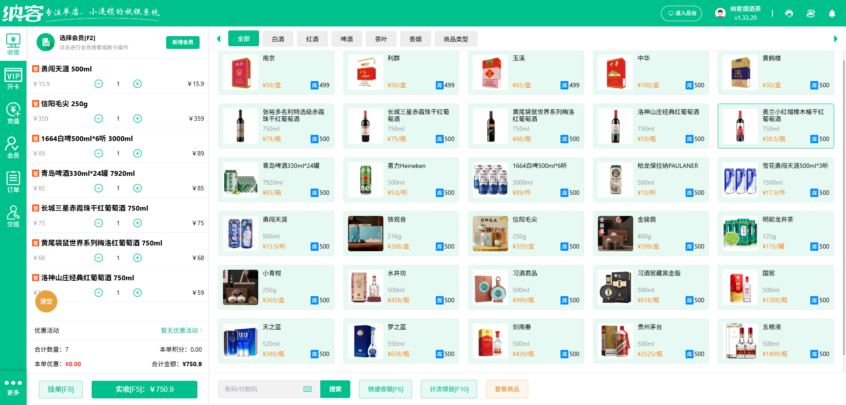Open the 交班 shift handover panel
Image resolution: width=846 pixels, height=405 pixels.
pos(13,216)
